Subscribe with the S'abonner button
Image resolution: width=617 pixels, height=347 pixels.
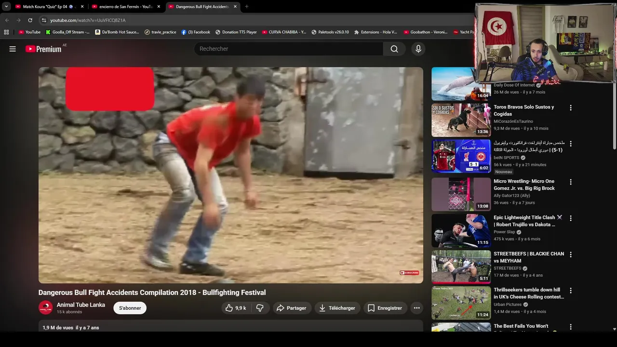point(130,308)
